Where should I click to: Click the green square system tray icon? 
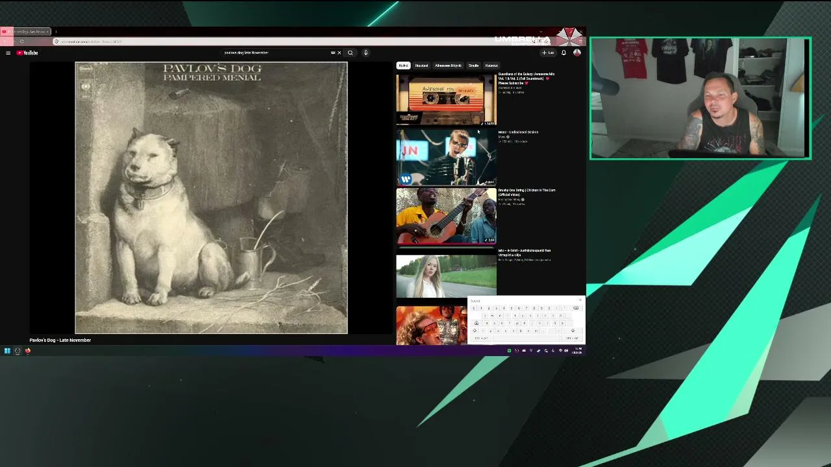click(510, 351)
